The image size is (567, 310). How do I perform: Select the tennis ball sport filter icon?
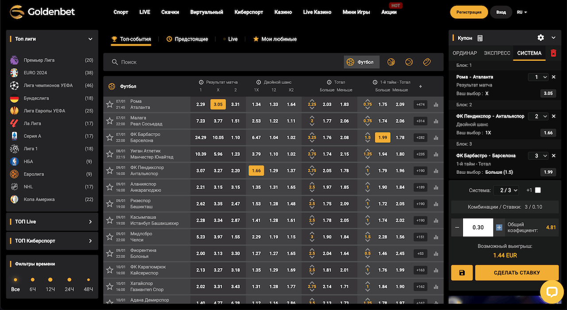pos(409,62)
